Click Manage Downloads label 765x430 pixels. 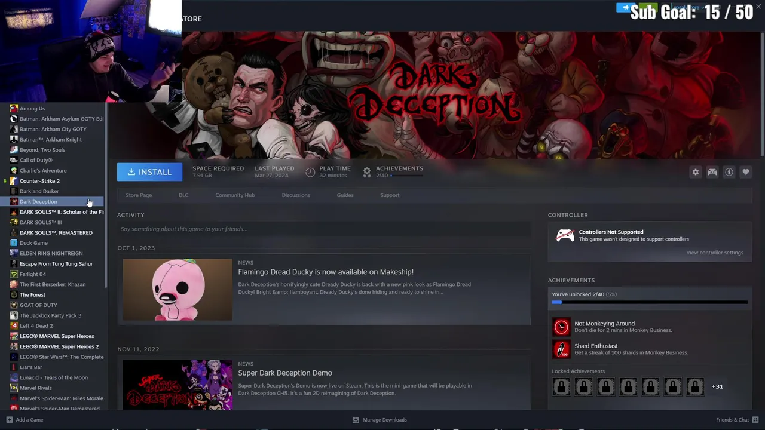[385, 420]
